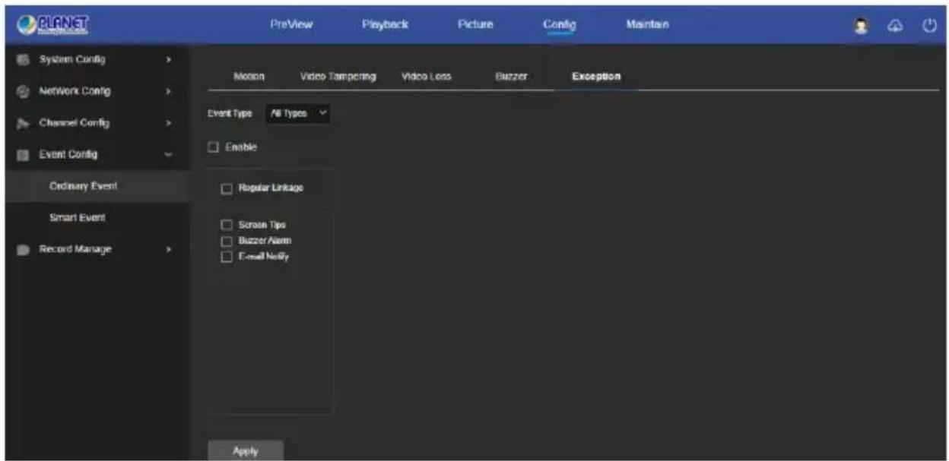Open the Event Type dropdown
This screenshot has height=461, width=949.
click(298, 113)
